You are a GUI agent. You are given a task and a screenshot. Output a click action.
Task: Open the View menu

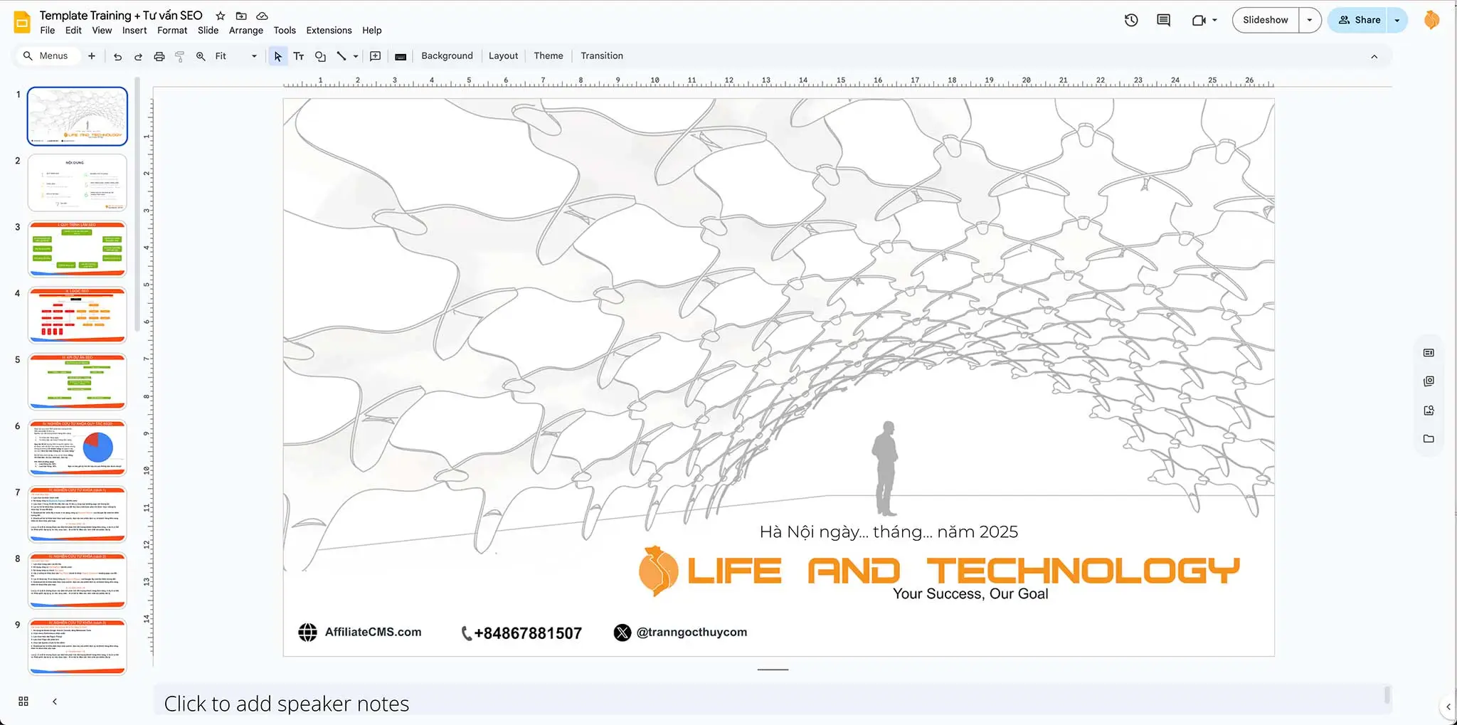click(102, 31)
